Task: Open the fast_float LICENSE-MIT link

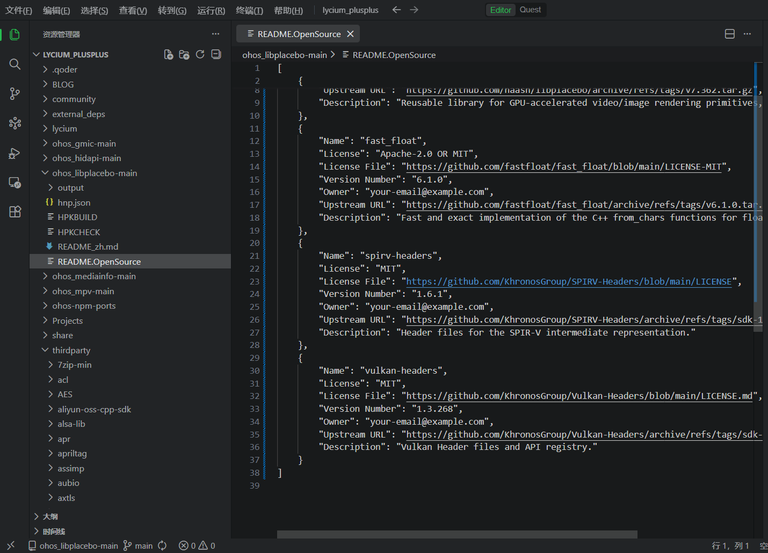Action: (x=563, y=166)
